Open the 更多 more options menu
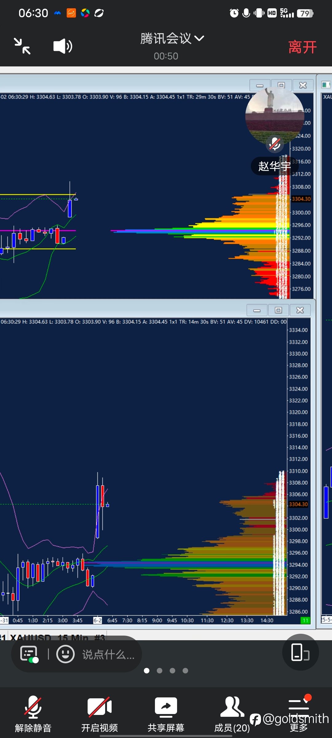The image size is (332, 738). 298,714
